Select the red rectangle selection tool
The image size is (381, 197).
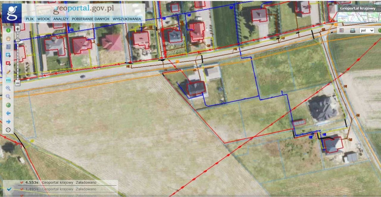click(8, 63)
